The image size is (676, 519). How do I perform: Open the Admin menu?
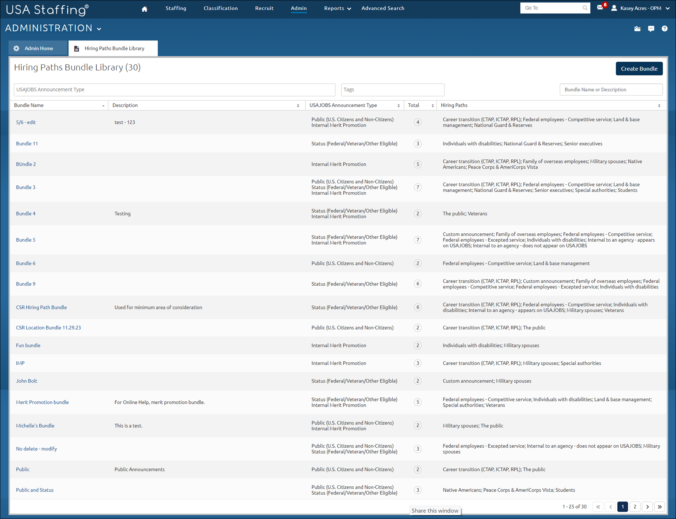pos(299,8)
